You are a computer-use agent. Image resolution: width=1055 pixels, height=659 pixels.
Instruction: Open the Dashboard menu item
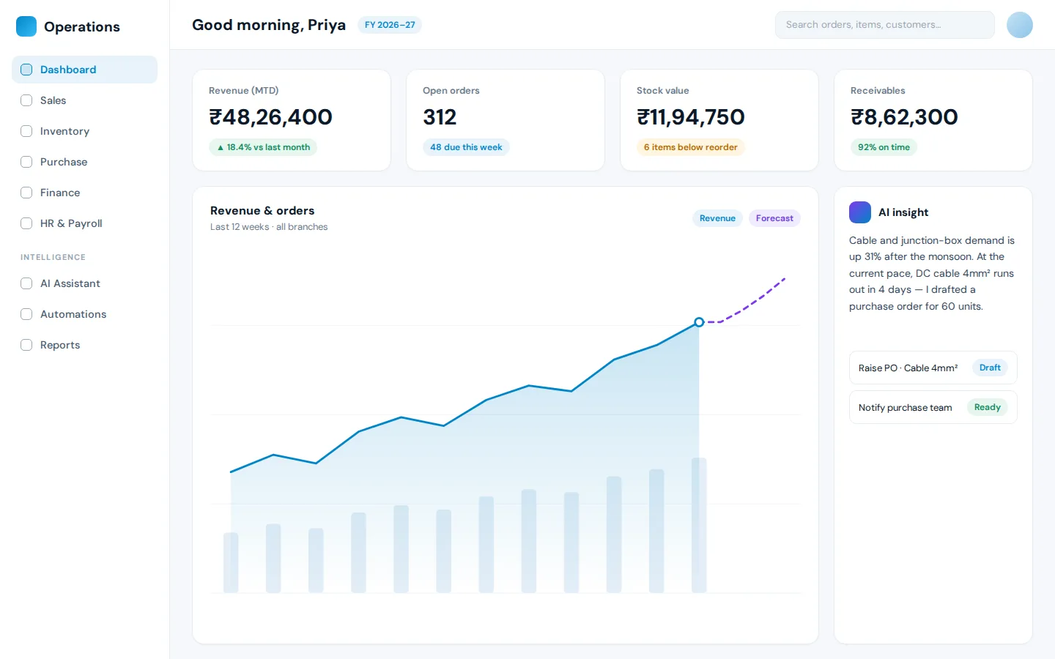pos(84,70)
